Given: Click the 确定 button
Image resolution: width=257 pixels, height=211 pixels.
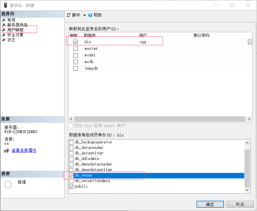Looking at the screenshot, I should point(210,204).
